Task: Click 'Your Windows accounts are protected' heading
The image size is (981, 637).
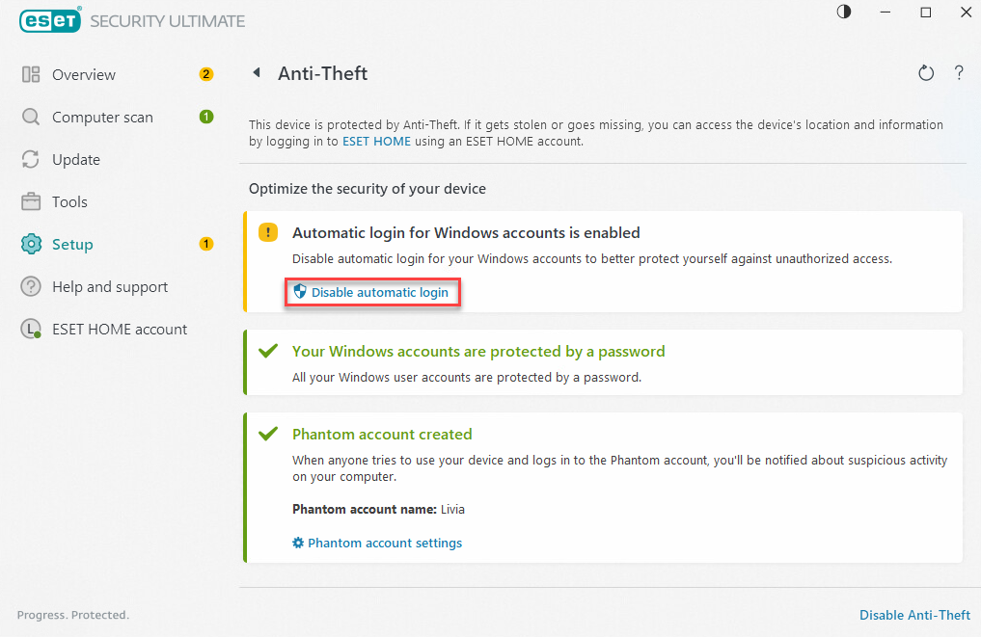Action: click(x=478, y=352)
